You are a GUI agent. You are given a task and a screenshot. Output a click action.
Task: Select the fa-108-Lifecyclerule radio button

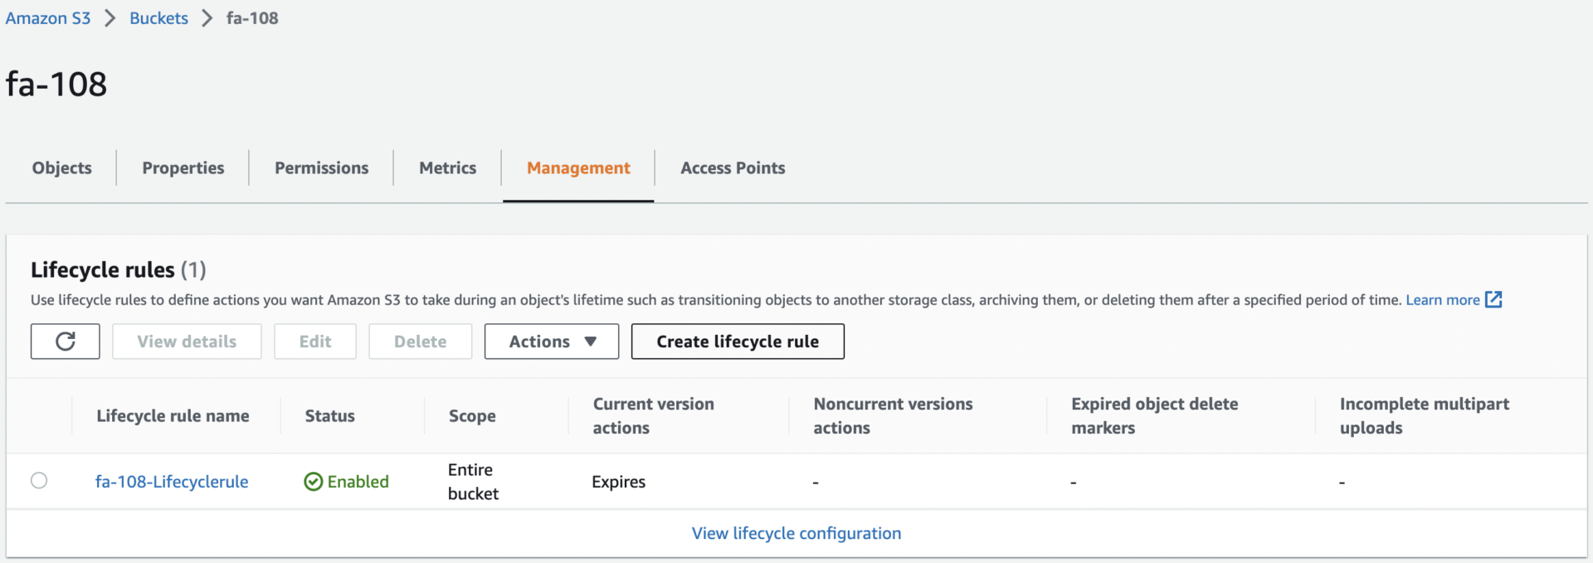(39, 481)
